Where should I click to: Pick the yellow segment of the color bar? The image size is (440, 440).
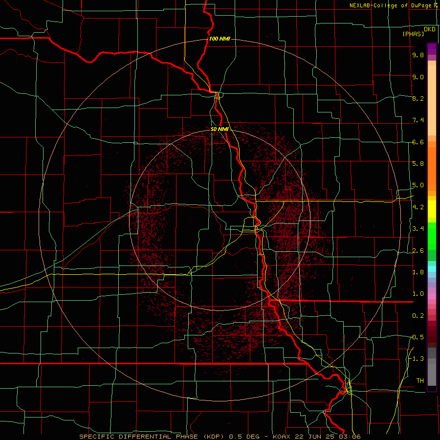[x=432, y=209]
